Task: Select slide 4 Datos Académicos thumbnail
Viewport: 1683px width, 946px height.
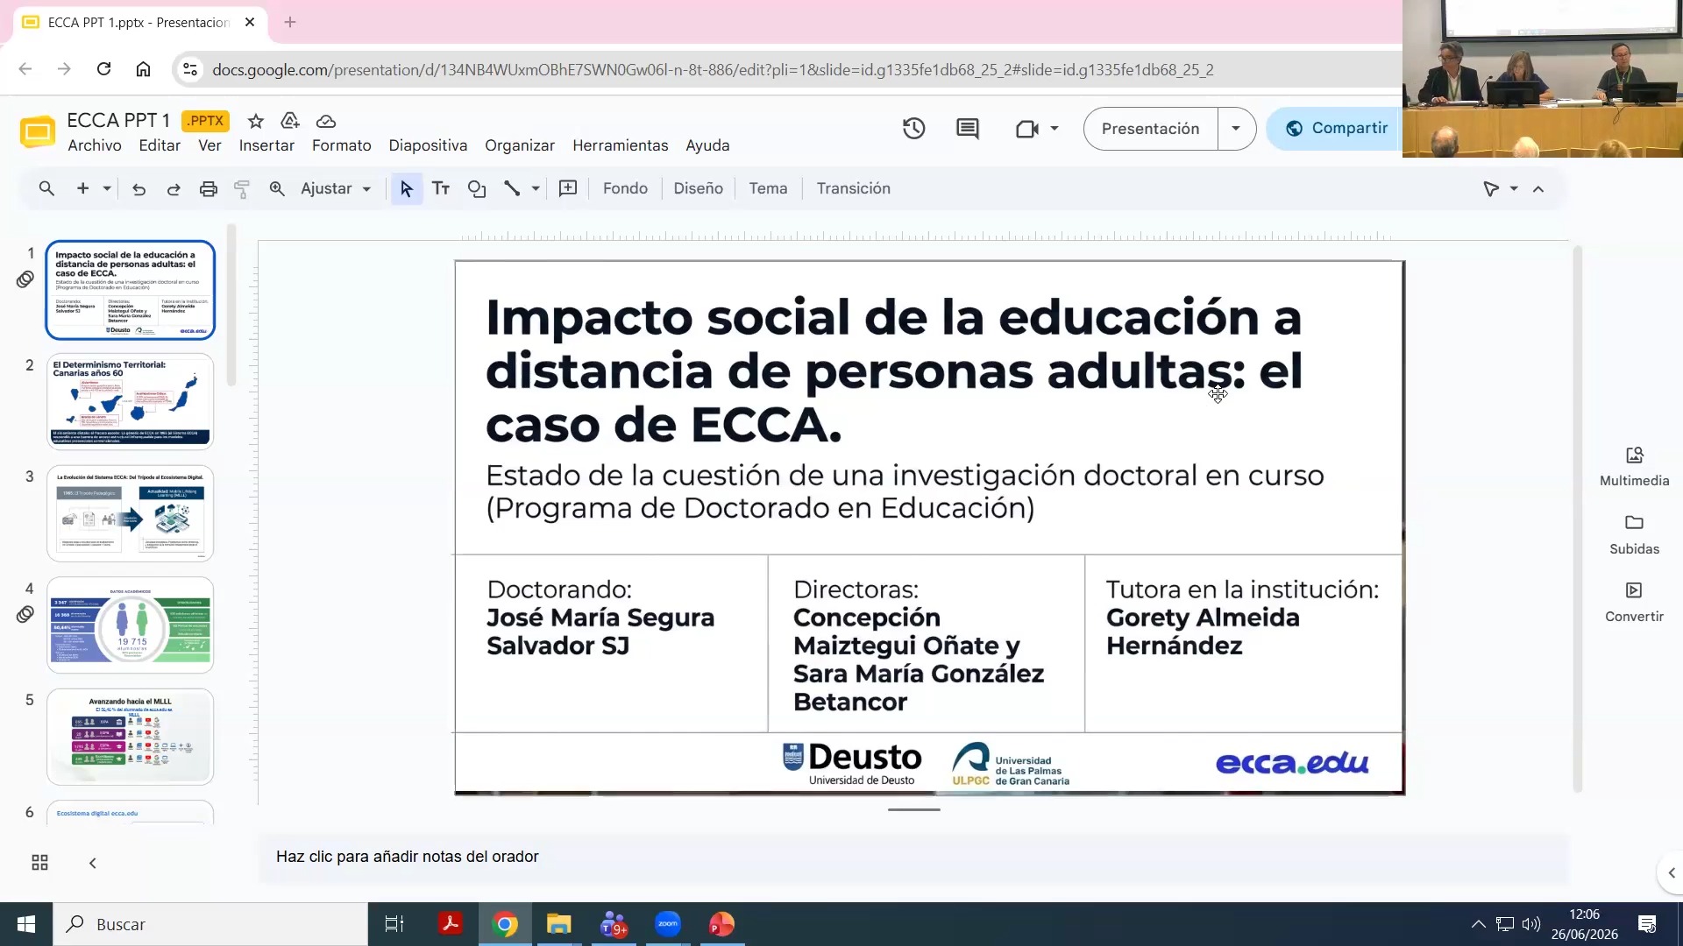Action: pyautogui.click(x=130, y=625)
